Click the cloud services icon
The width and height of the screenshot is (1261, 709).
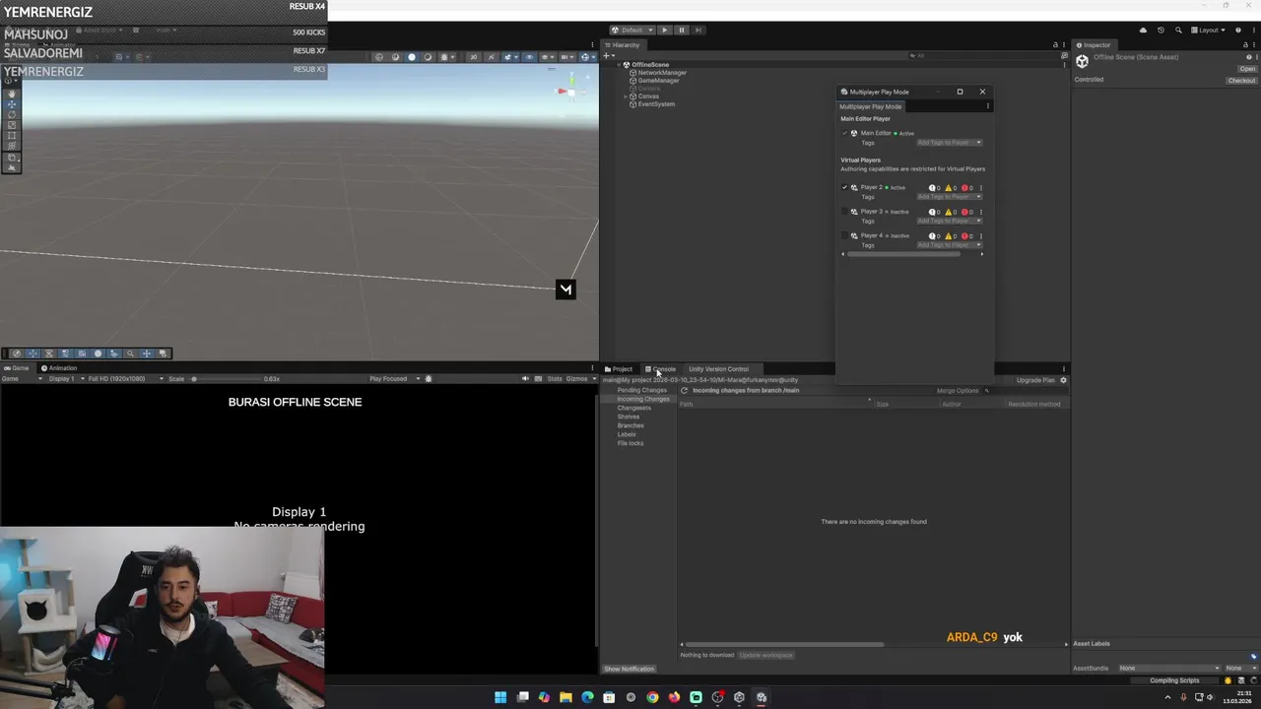[x=1143, y=30]
